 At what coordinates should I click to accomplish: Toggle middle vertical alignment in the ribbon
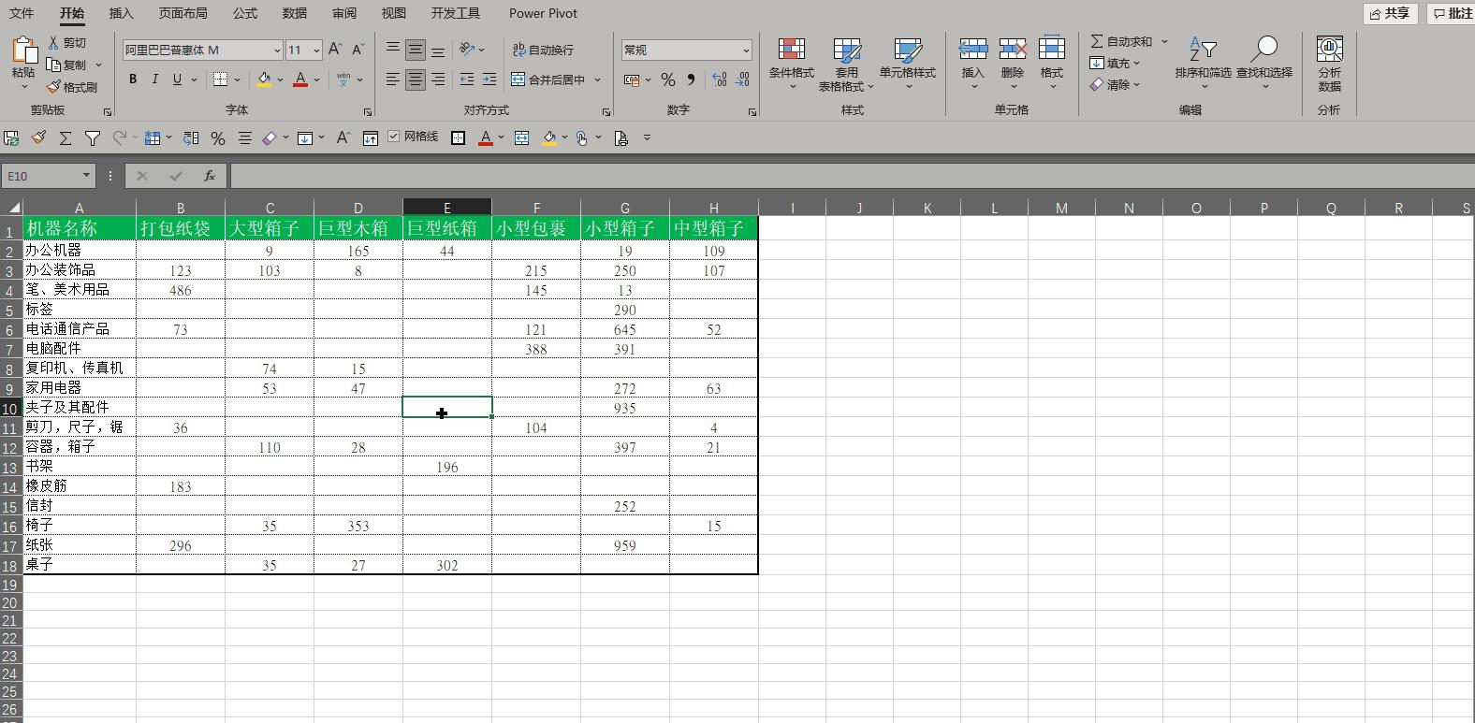coord(416,50)
